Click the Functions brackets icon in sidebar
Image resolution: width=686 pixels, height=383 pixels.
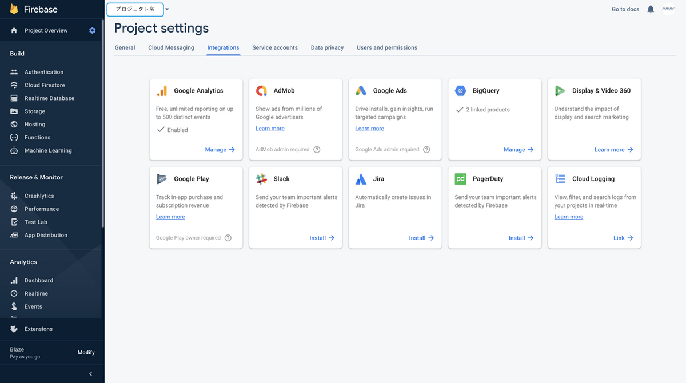[x=14, y=138]
